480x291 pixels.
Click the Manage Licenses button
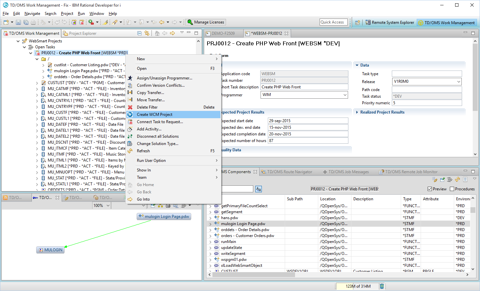point(206,22)
